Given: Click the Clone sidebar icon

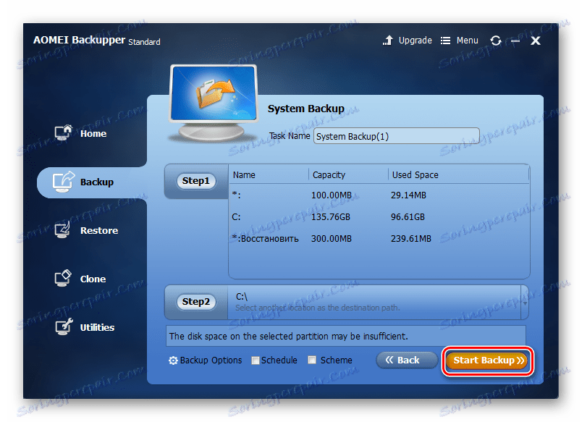Looking at the screenshot, I should [63, 279].
